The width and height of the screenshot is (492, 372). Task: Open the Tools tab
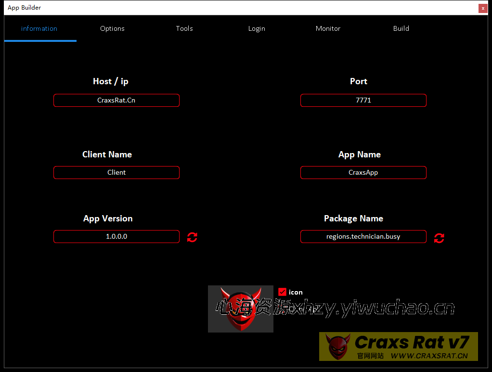point(184,28)
